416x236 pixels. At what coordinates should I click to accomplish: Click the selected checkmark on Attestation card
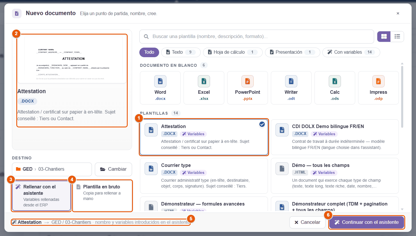[262, 124]
